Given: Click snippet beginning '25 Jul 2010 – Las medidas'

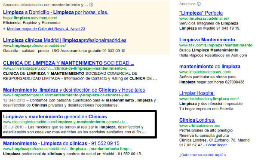Looking at the screenshot, I should click(74, 129).
